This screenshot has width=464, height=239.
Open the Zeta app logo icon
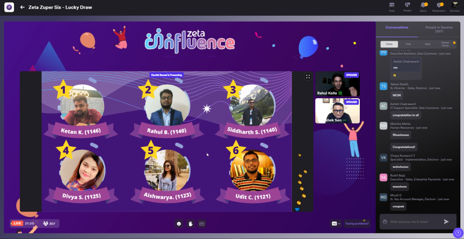click(9, 7)
